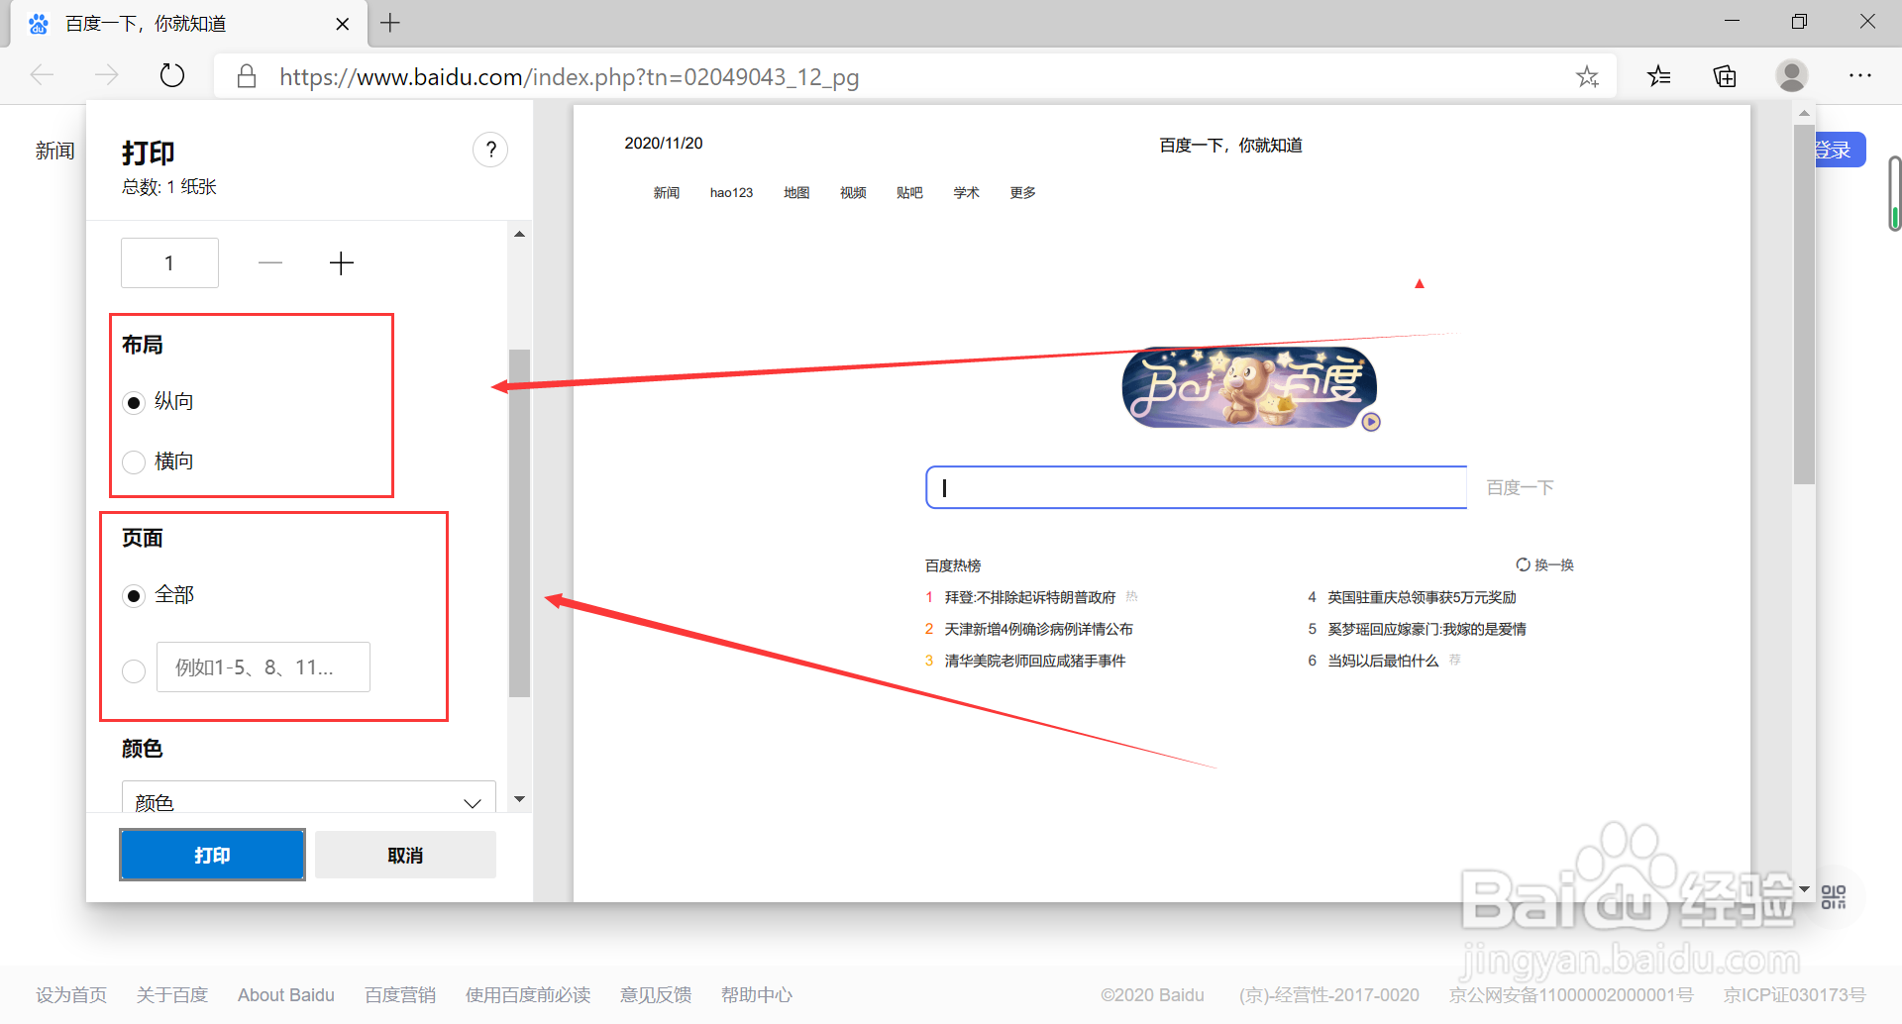Expand the 颜色 color dropdown
1902x1024 pixels.
pyautogui.click(x=309, y=798)
